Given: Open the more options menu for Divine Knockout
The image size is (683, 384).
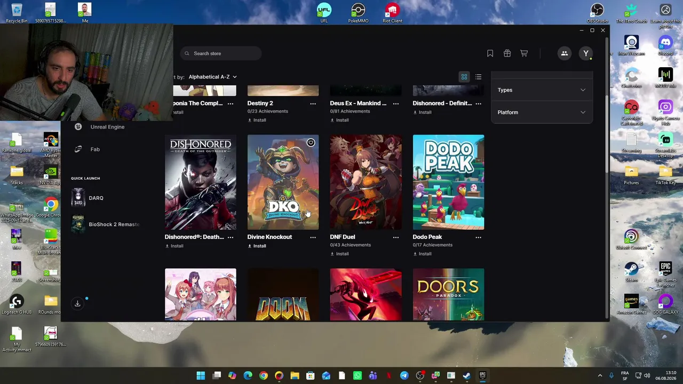Looking at the screenshot, I should (x=313, y=237).
